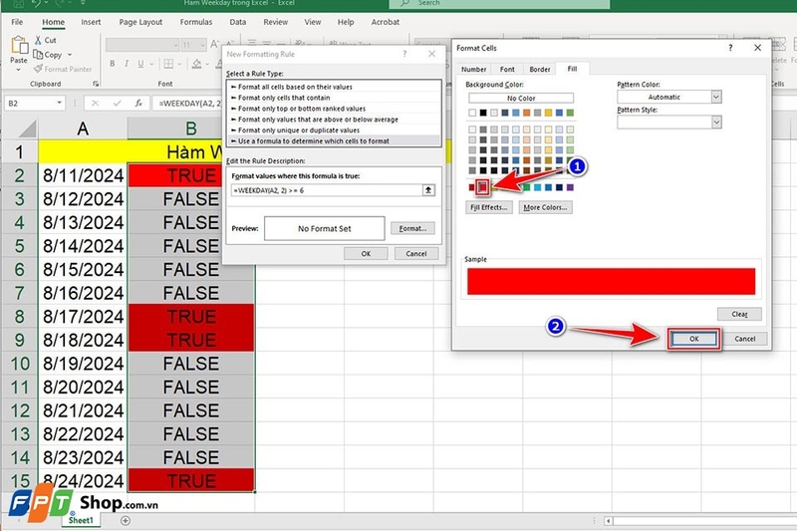This screenshot has width=797, height=531.
Task: Select row 5 header
Action: click(19, 246)
